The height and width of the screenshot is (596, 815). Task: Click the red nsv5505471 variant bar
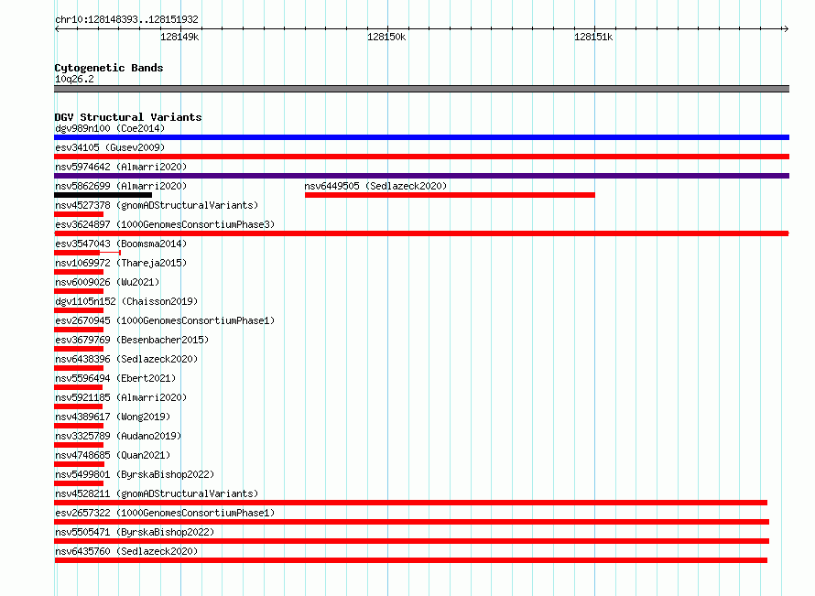tap(412, 541)
